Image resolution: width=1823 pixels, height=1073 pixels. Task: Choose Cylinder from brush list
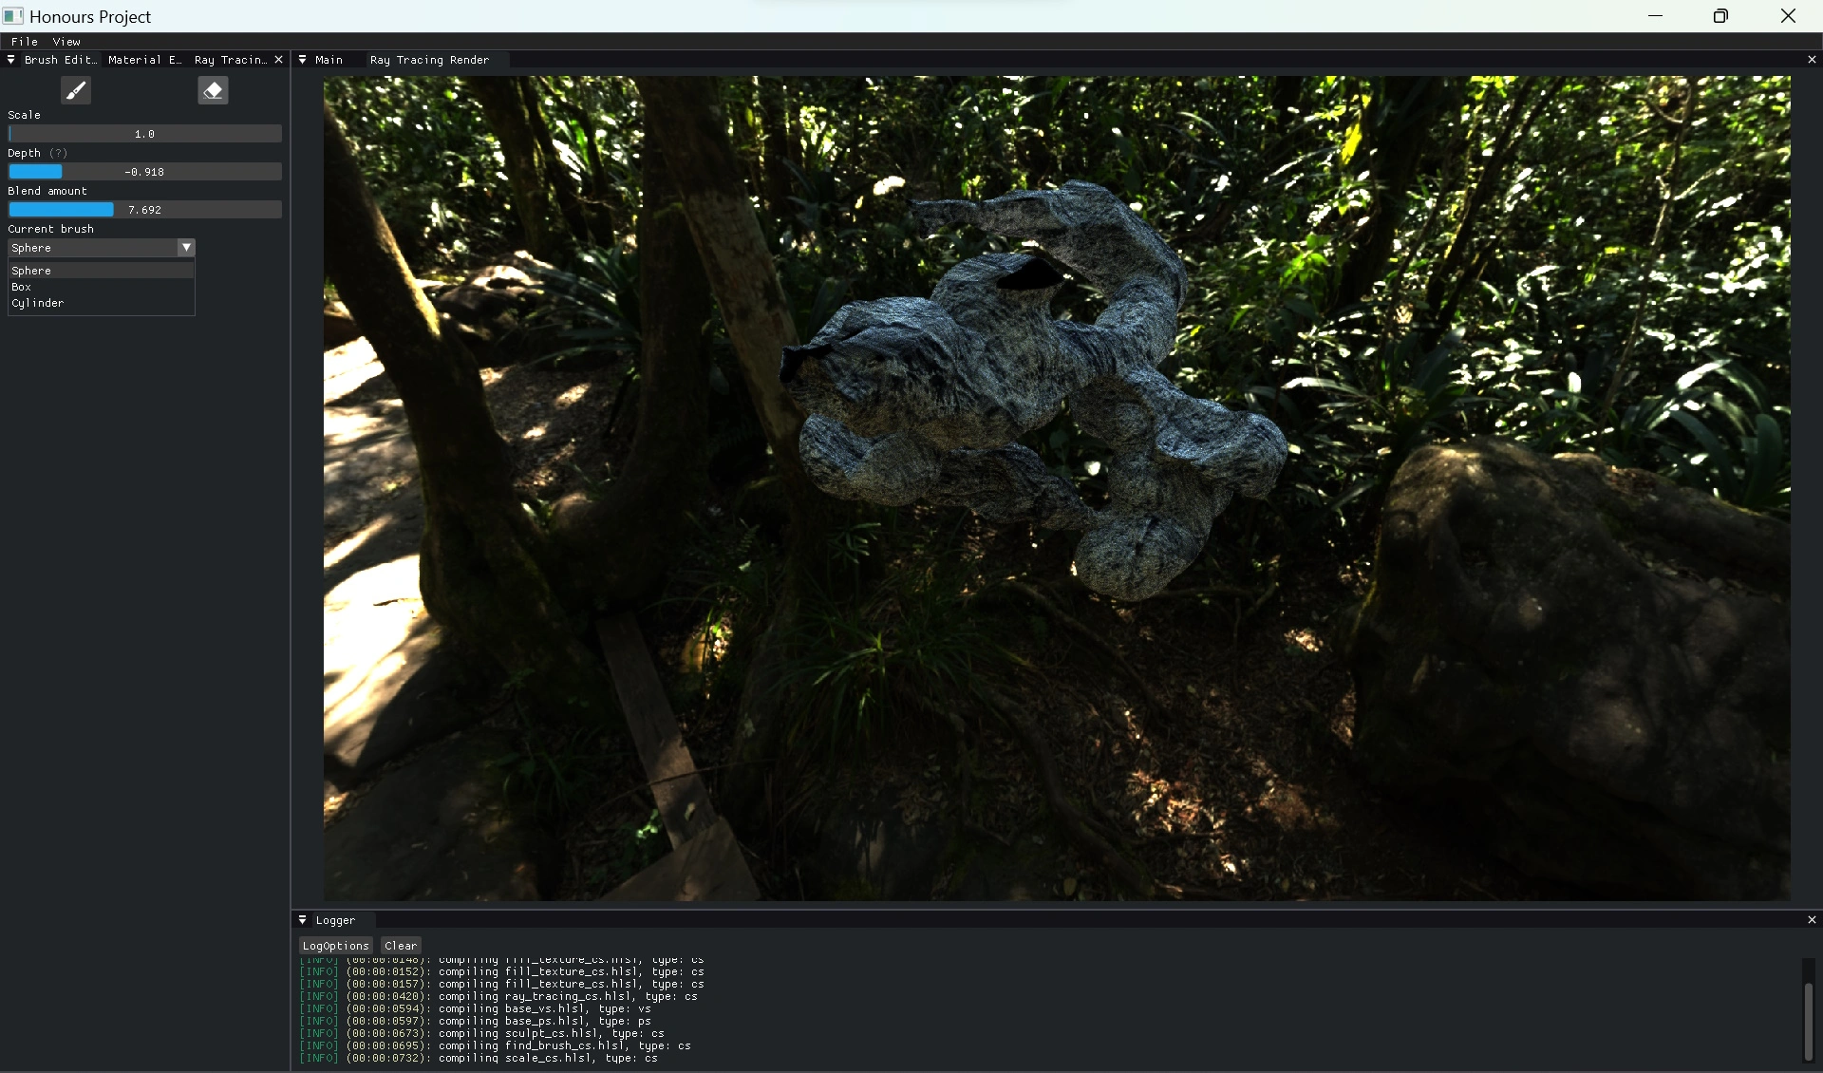pyautogui.click(x=38, y=303)
